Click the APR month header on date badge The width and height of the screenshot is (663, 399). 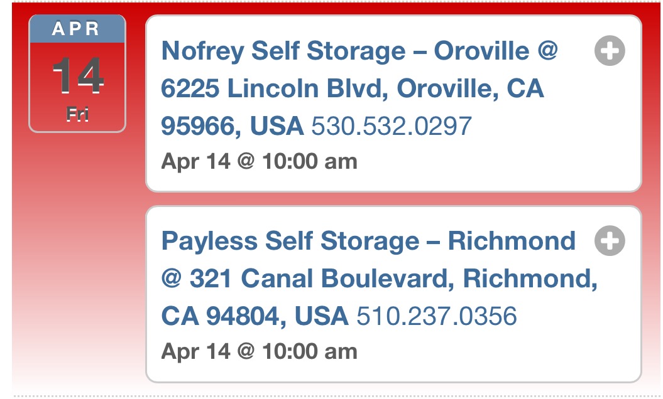coord(77,29)
